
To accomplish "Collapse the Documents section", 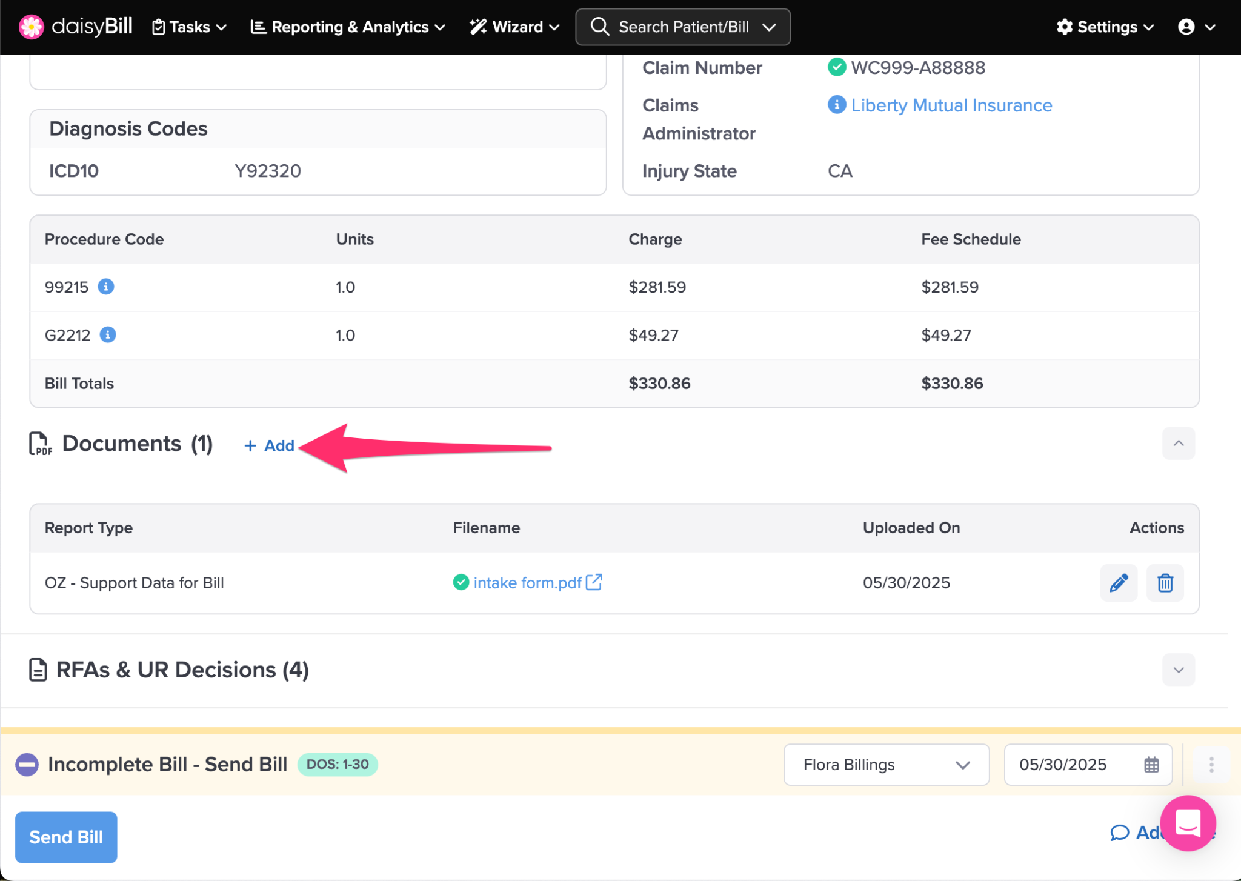I will (1178, 444).
